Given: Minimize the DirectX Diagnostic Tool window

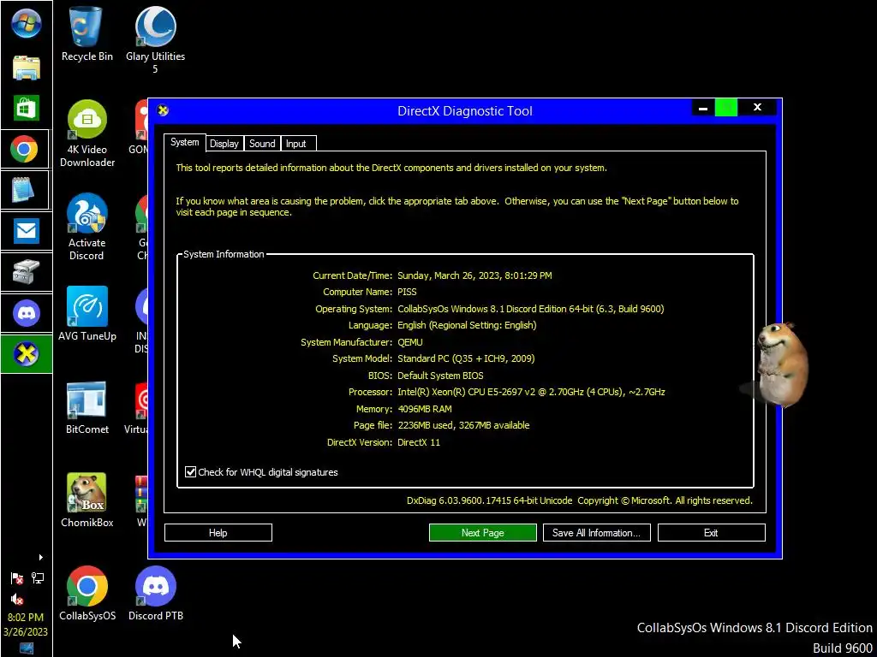Looking at the screenshot, I should (703, 108).
